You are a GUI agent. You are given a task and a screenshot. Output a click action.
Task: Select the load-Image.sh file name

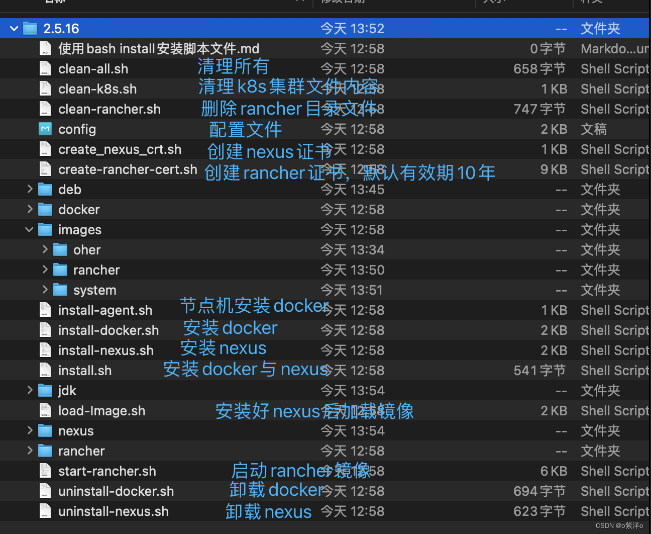point(101,411)
